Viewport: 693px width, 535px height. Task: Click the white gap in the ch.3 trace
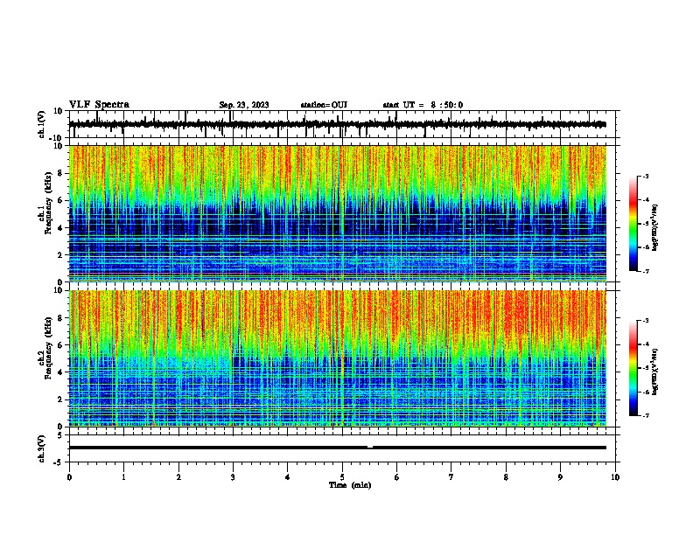(370, 448)
